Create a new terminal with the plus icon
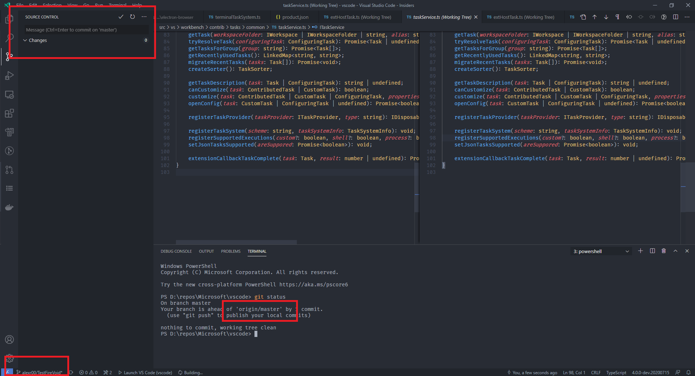 [641, 251]
